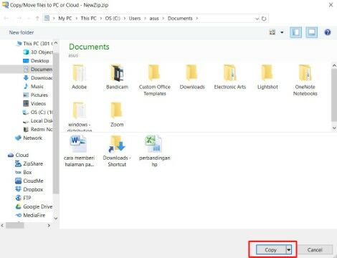Image resolution: width=337 pixels, height=258 pixels.
Task: Expand the address bar history dropdown
Action: point(257,19)
